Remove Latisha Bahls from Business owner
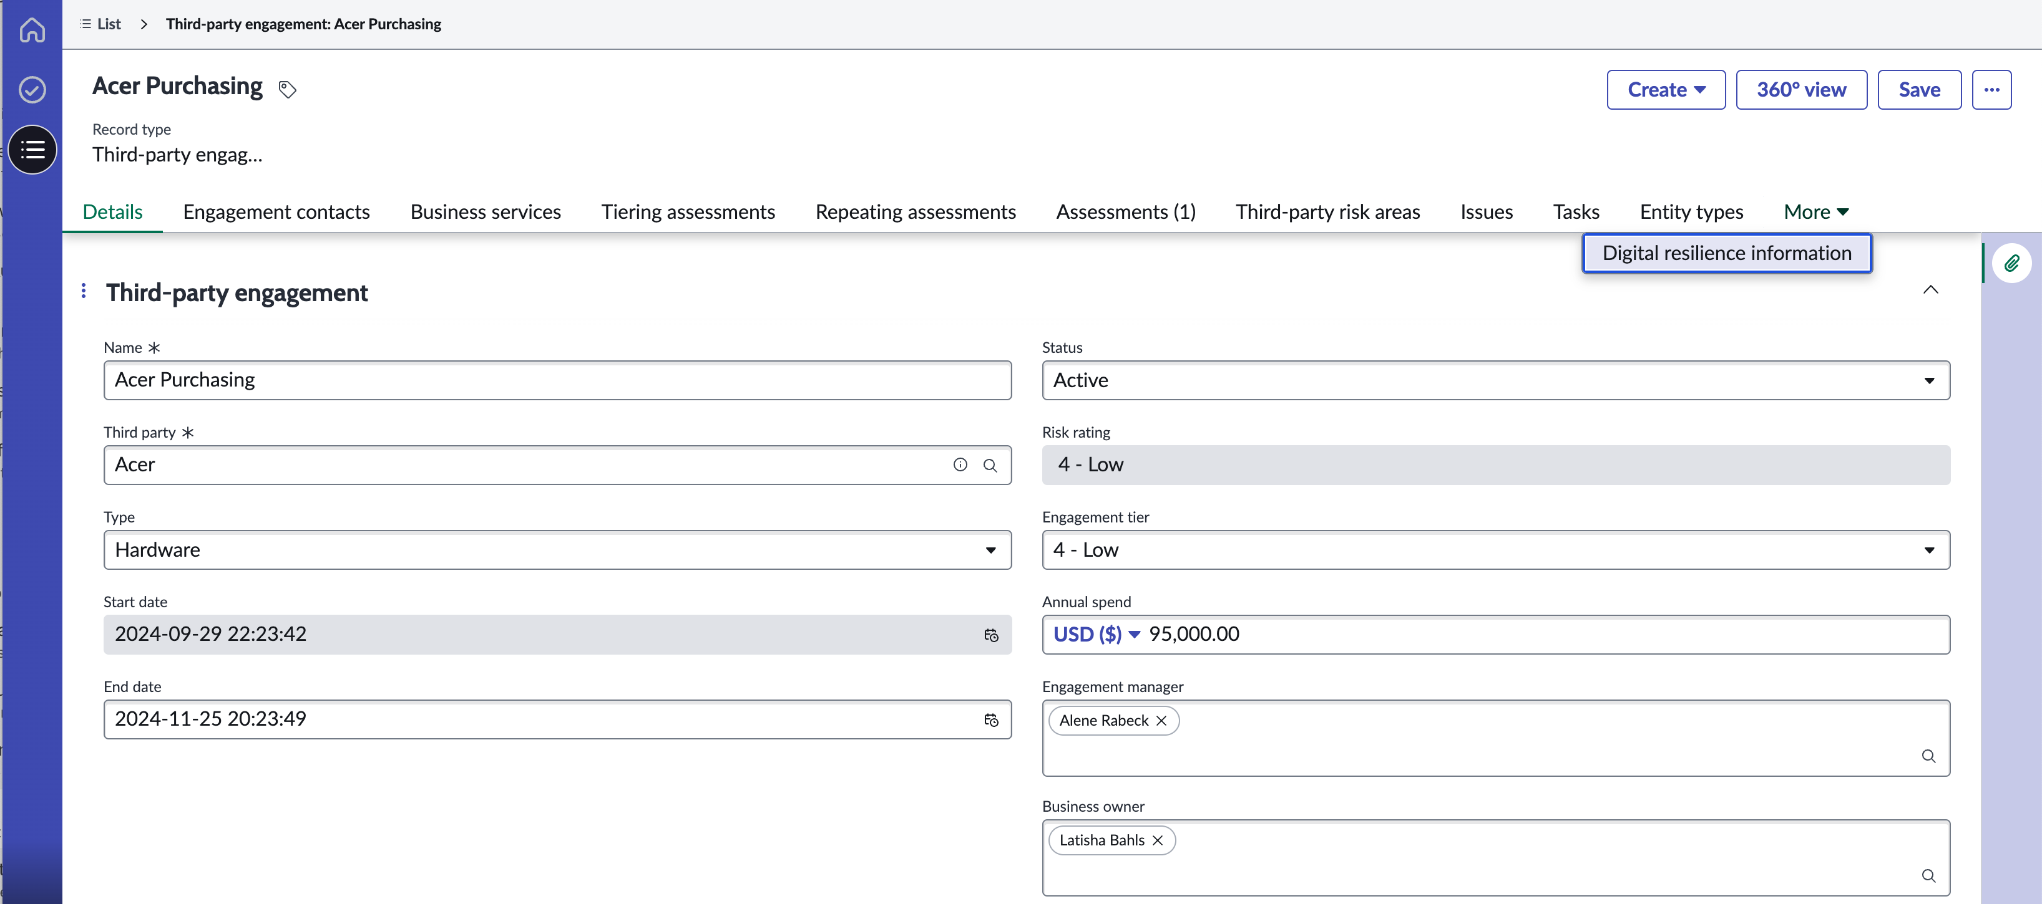Image resolution: width=2042 pixels, height=904 pixels. (x=1157, y=840)
